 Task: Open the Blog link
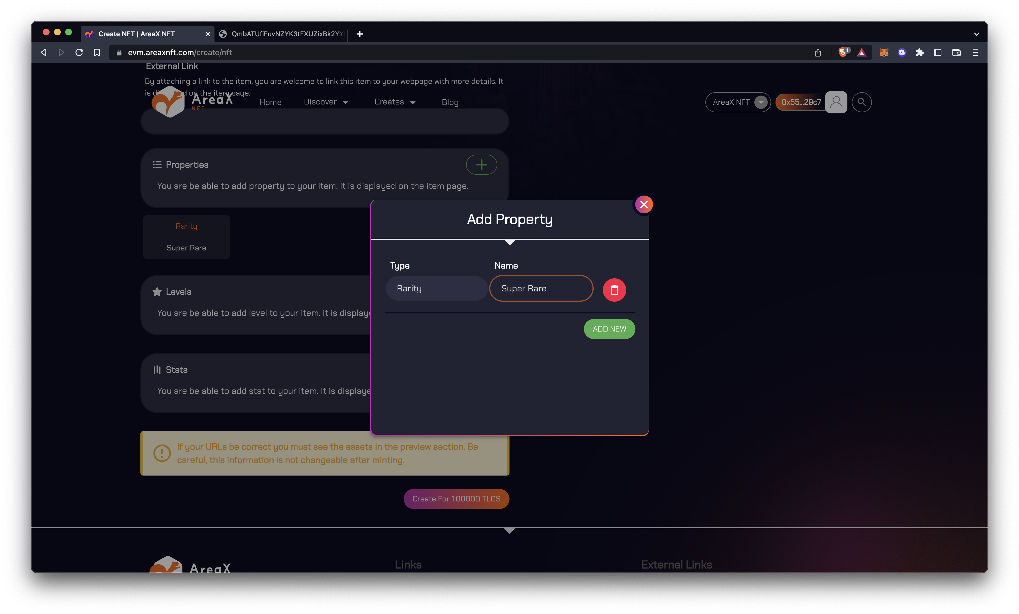(x=450, y=102)
